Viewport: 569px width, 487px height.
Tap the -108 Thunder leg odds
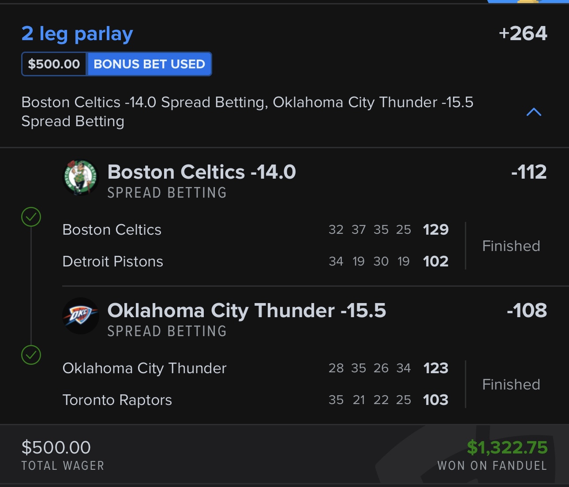[527, 311]
